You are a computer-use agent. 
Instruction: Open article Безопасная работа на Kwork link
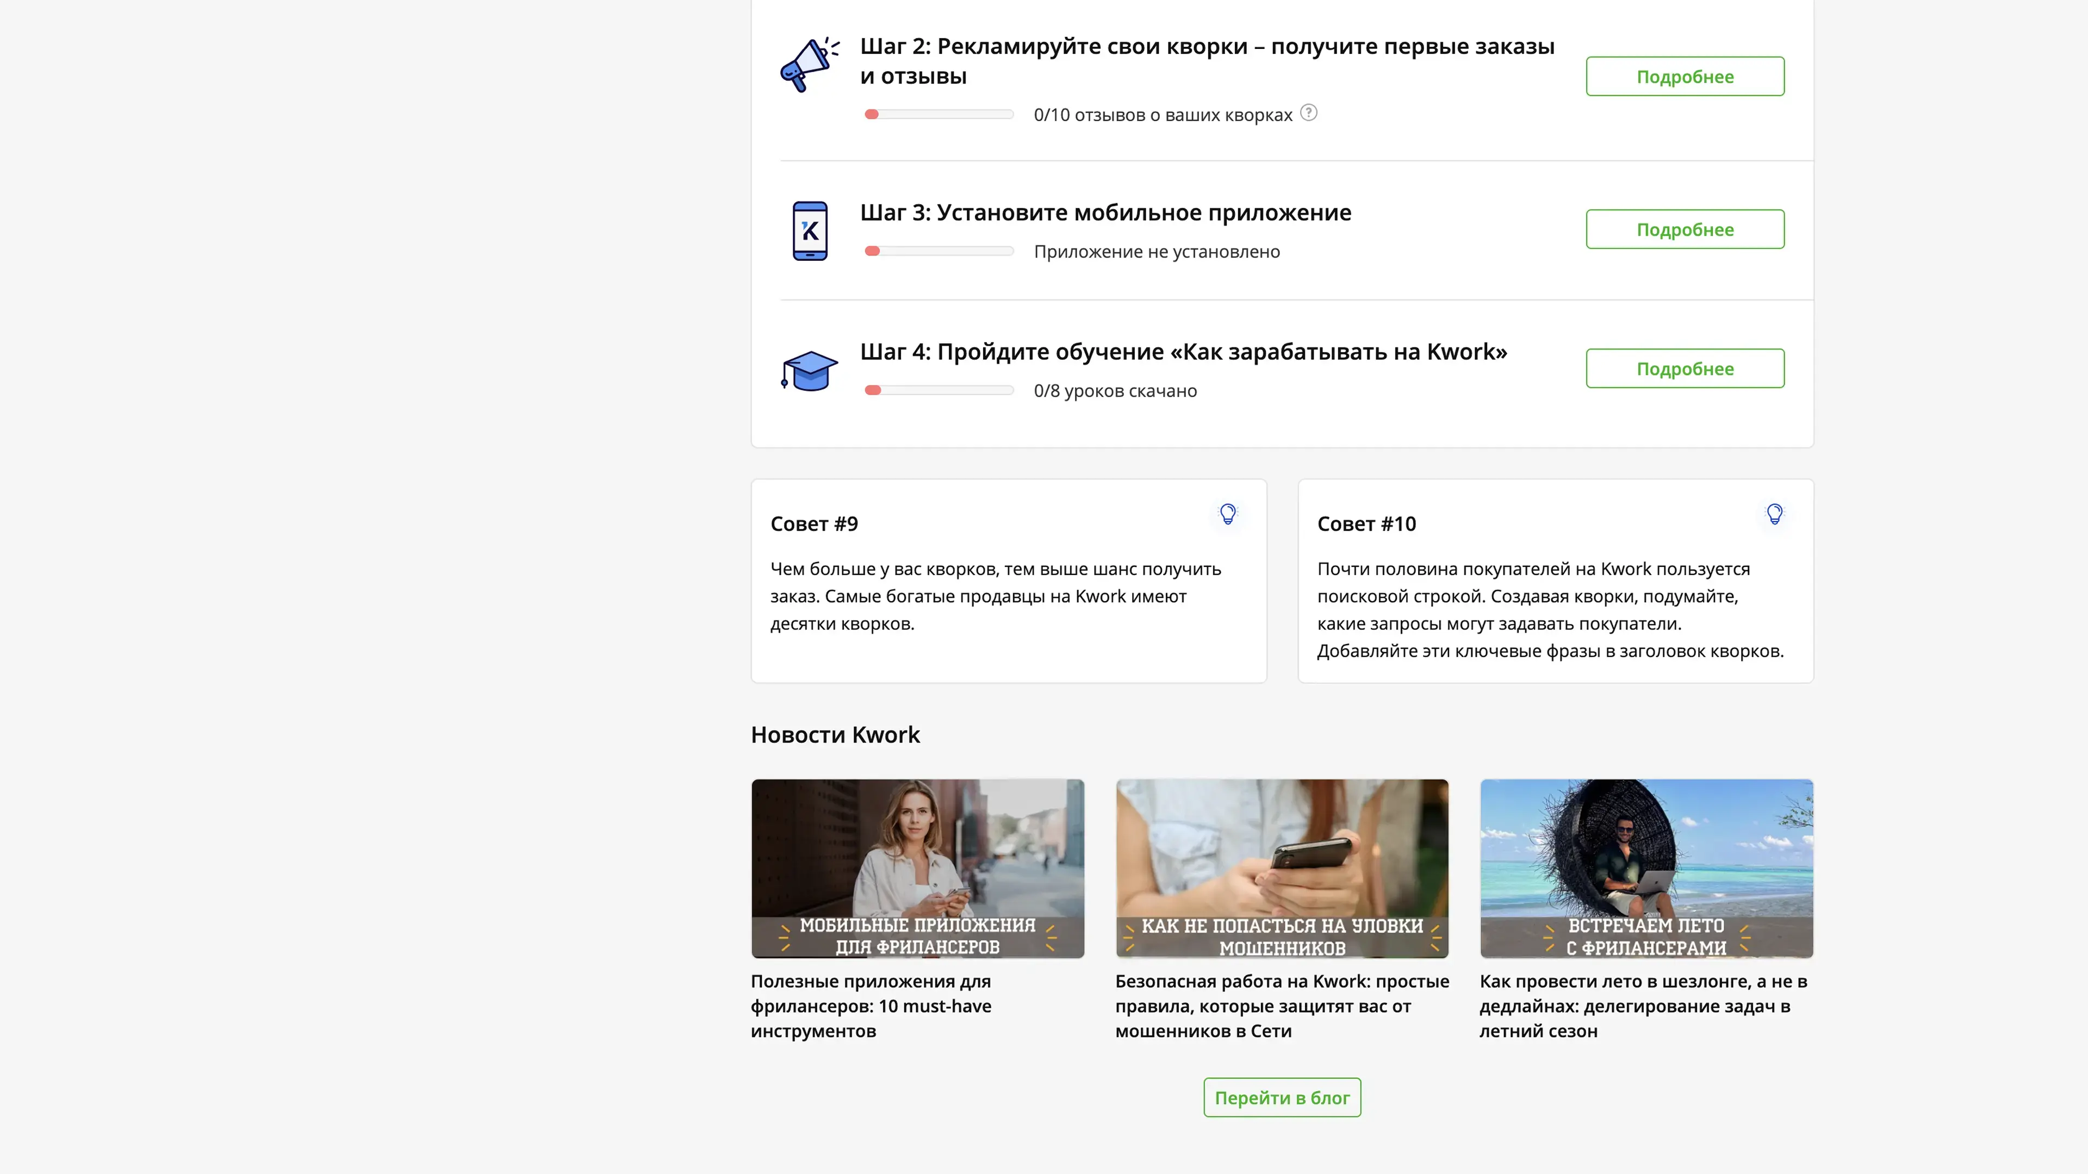pyautogui.click(x=1282, y=1006)
